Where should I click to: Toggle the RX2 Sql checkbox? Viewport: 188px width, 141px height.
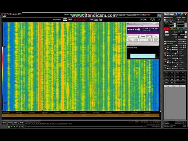[168, 56]
